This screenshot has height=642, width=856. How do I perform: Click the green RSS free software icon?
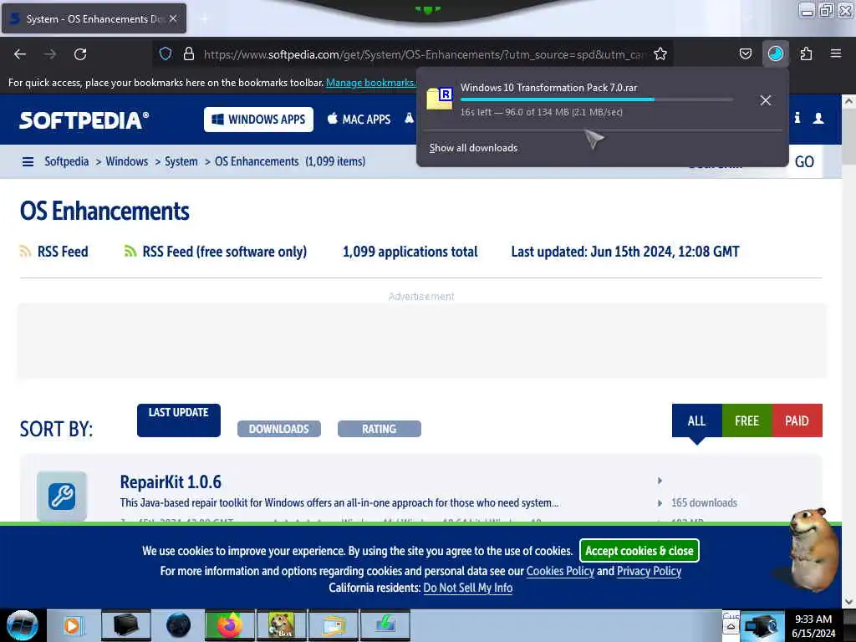point(130,251)
